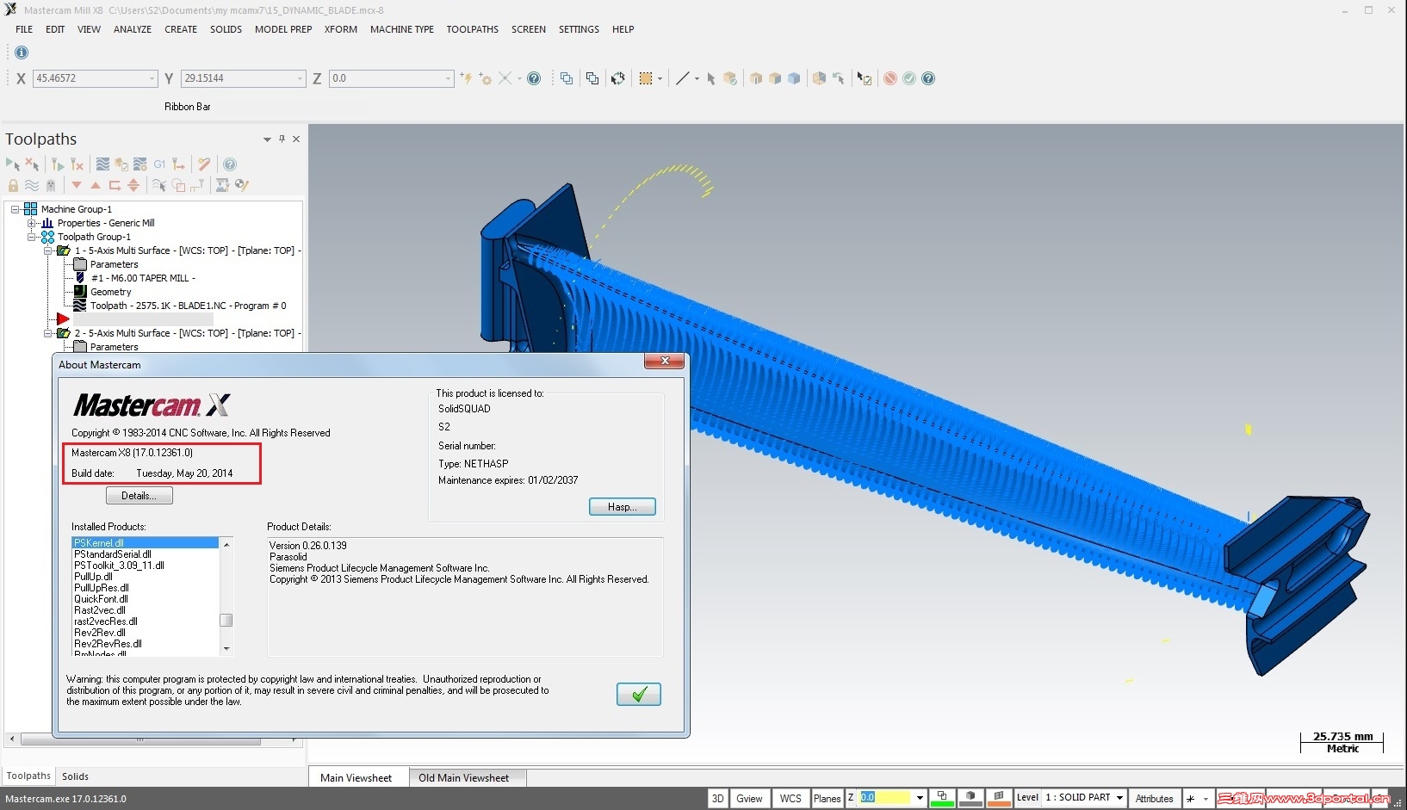Open the MODEL PREP menu
The width and height of the screenshot is (1407, 810).
(283, 29)
